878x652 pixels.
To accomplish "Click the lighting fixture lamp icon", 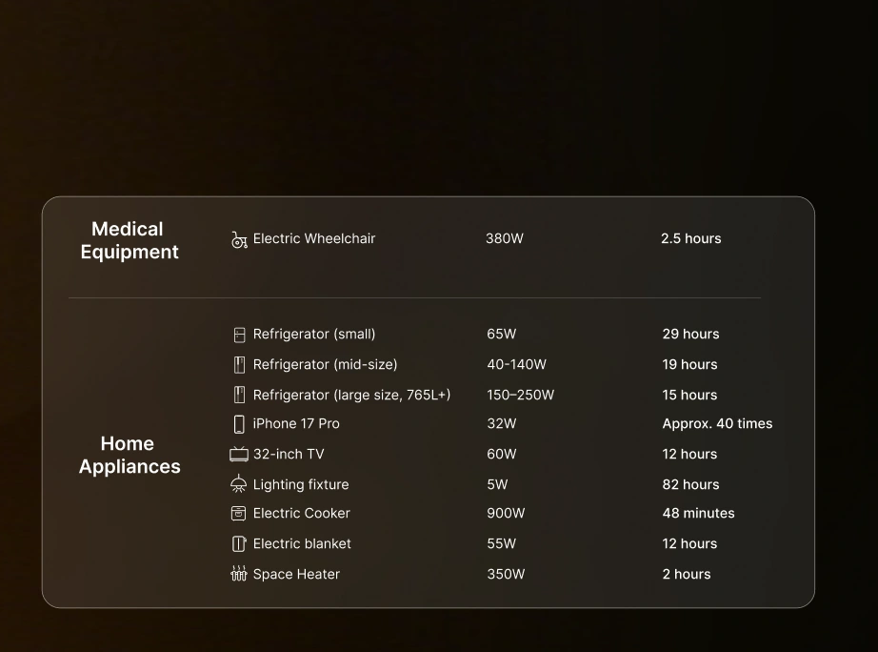I will [238, 484].
